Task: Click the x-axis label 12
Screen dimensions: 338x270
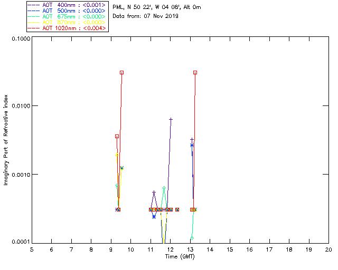Action: tap(170, 249)
